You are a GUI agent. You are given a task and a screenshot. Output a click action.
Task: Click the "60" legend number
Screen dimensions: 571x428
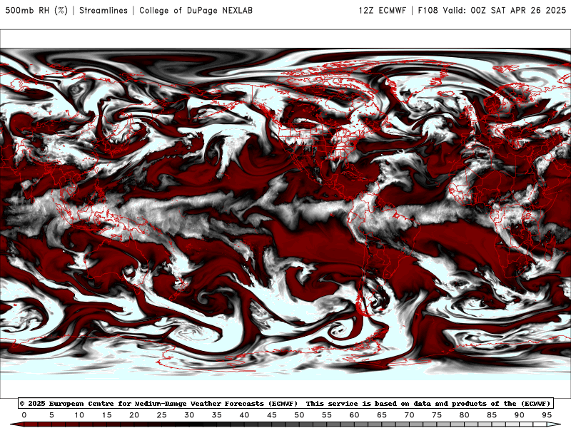(x=354, y=415)
